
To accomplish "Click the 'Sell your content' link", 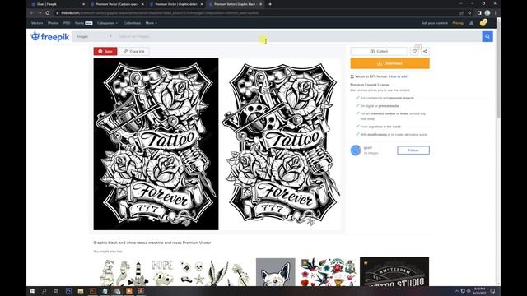I will point(434,23).
